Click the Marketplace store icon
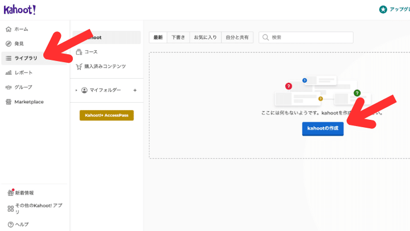 point(9,102)
